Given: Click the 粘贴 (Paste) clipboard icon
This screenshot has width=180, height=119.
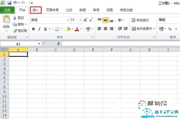Looking at the screenshot, I should pos(6,19).
